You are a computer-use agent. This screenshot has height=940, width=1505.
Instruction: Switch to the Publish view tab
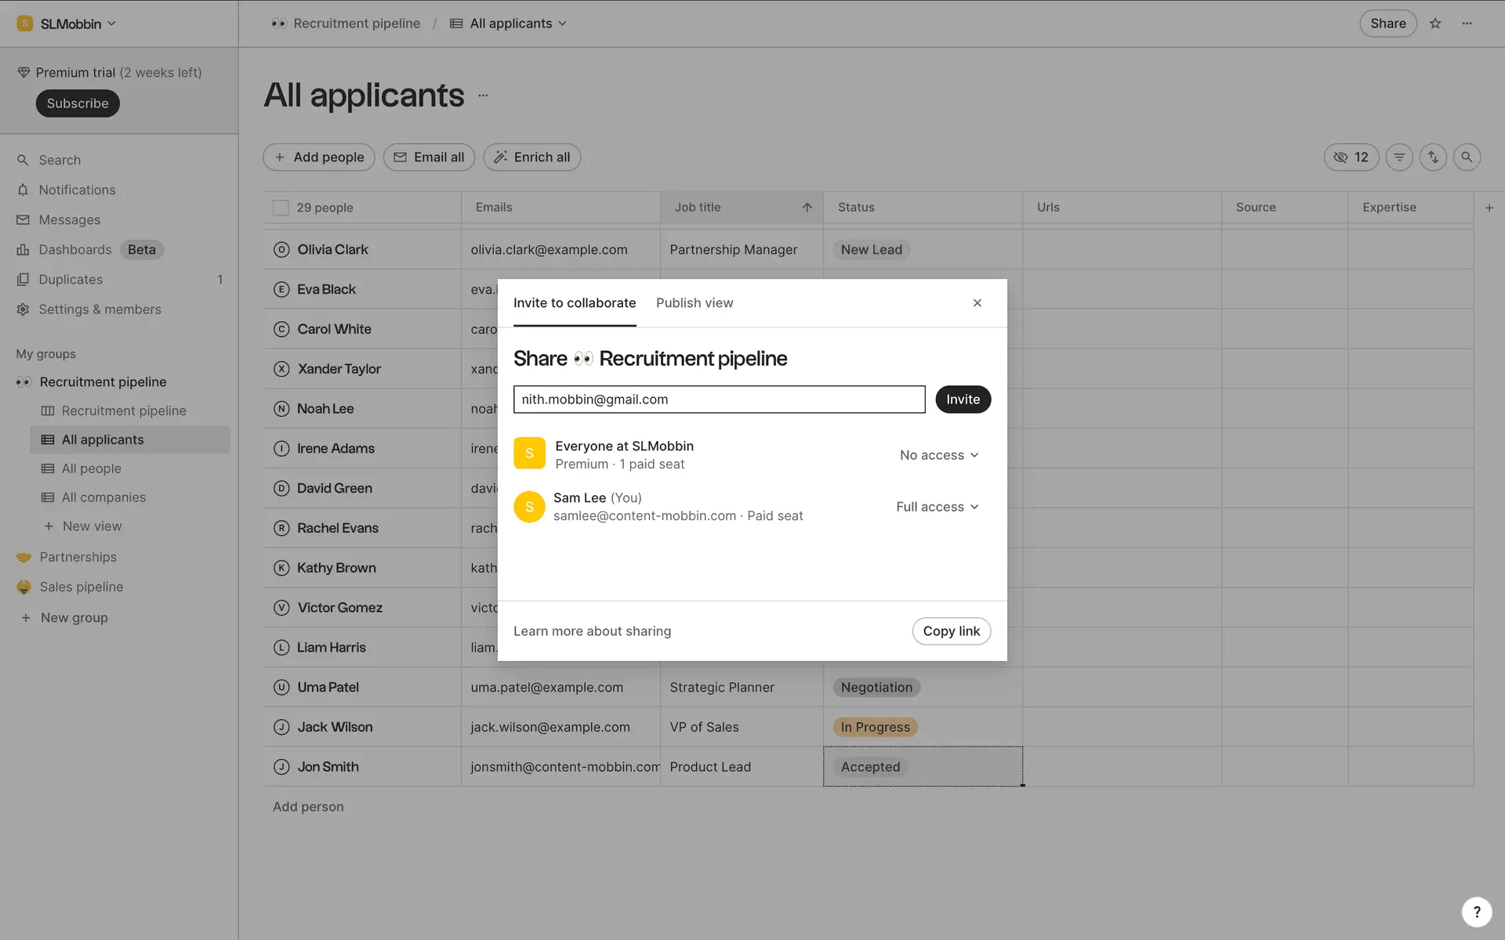(694, 303)
